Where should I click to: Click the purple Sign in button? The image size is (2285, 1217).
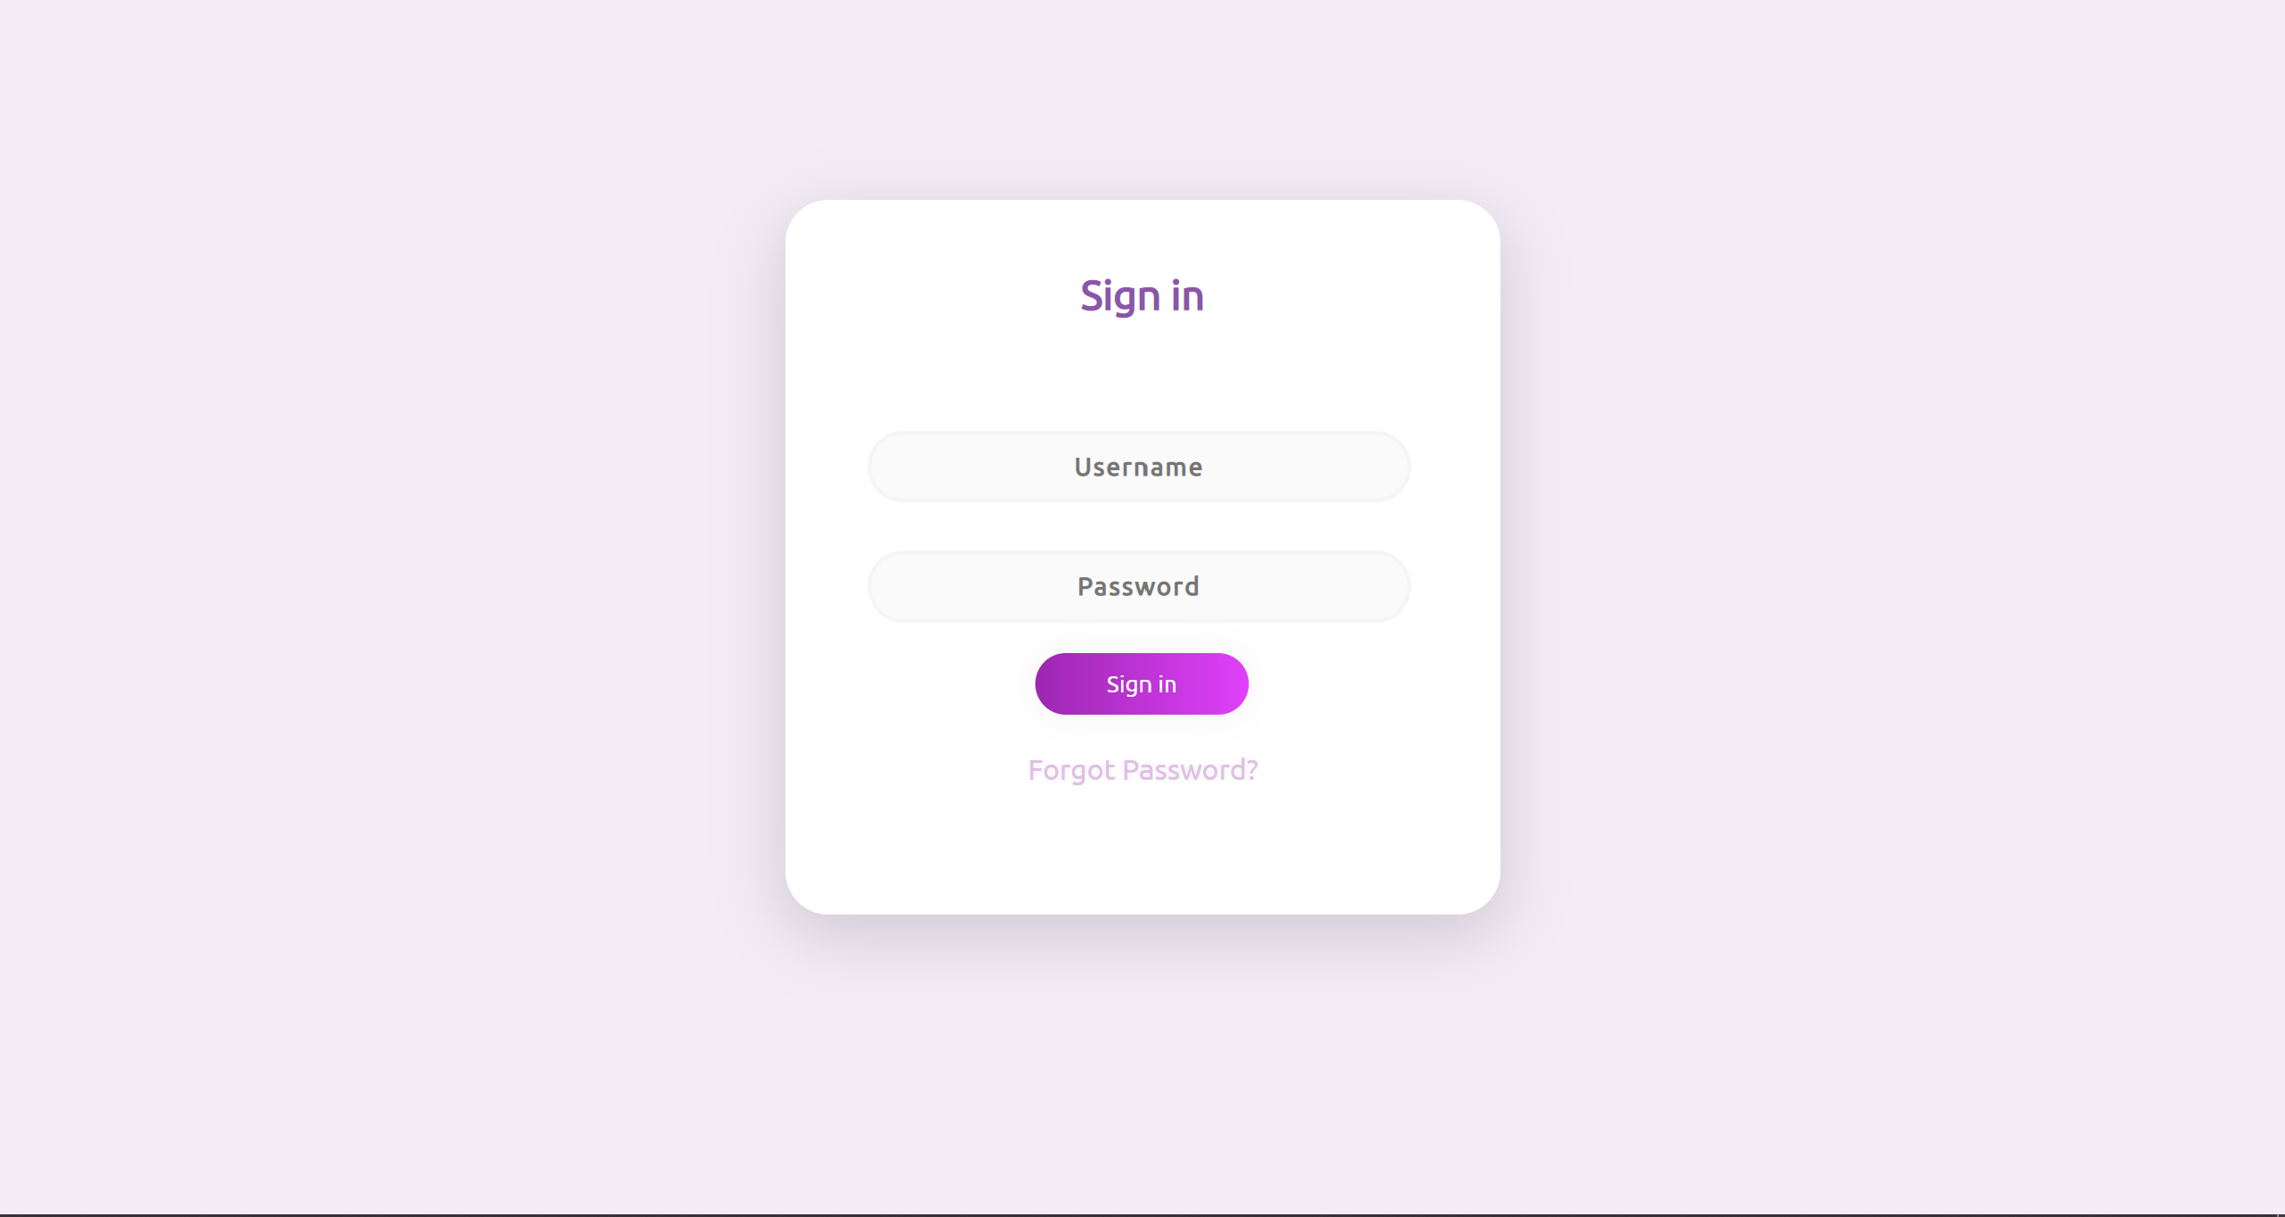point(1142,683)
